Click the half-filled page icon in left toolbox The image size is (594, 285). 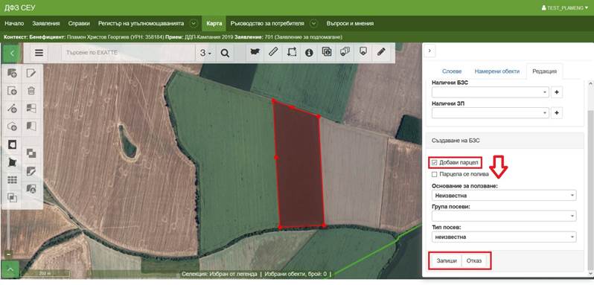tap(31, 126)
